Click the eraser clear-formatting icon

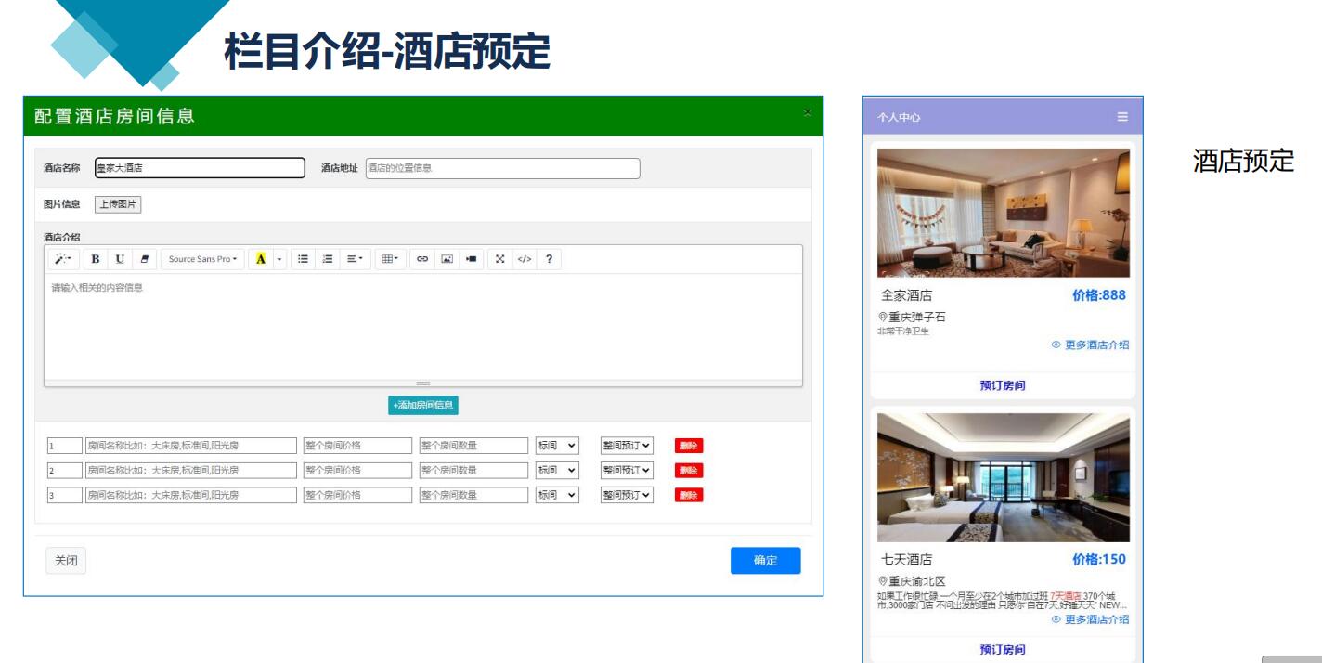click(x=144, y=259)
